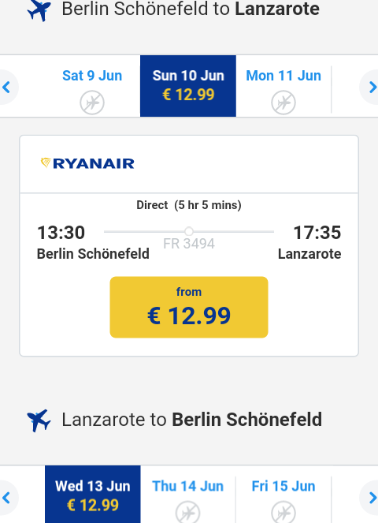Select the Sun 10 Jun date tab
The width and height of the screenshot is (378, 523).
188,86
